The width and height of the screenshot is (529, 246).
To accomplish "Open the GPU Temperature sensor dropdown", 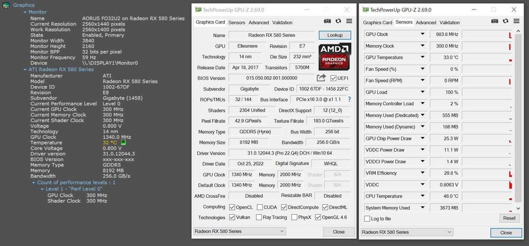I will 422,57.
